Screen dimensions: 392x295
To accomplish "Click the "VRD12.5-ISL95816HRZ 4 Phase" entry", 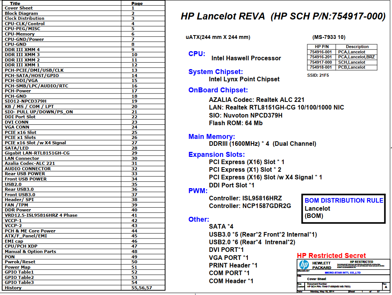I will 41,215.
